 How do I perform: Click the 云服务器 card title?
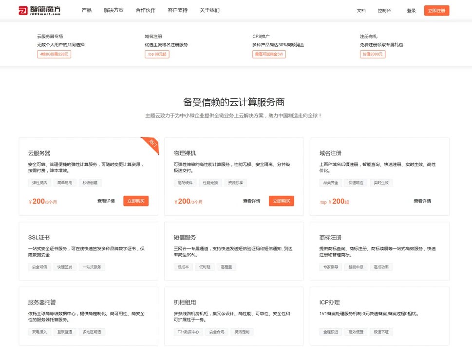[x=39, y=153]
